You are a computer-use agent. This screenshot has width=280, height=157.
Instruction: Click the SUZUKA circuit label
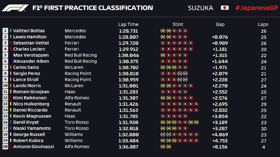tap(200, 8)
